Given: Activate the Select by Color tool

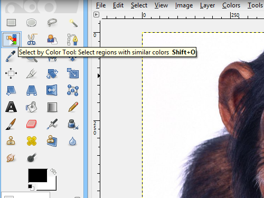Looking at the screenshot, I should point(11,40).
